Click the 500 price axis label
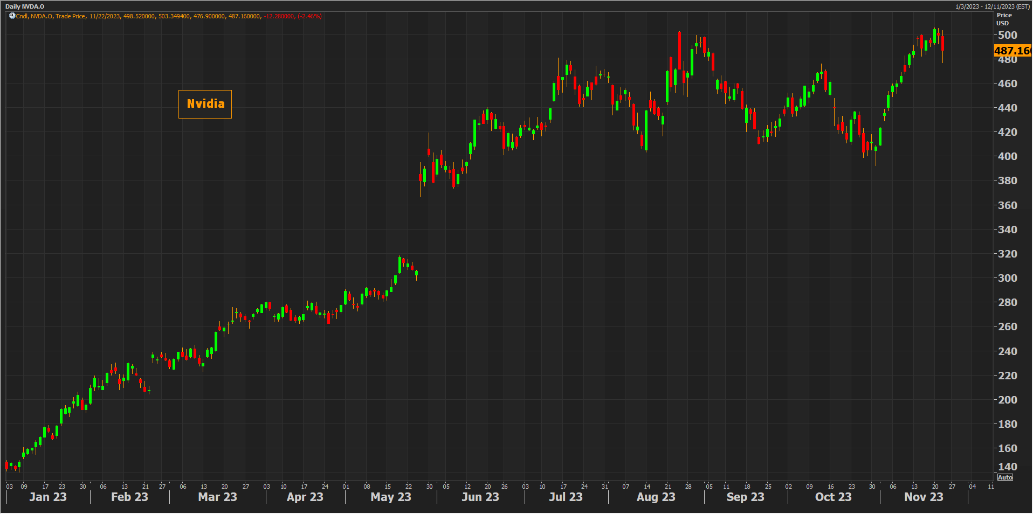Viewport: 1033px width, 514px height. (x=1007, y=35)
